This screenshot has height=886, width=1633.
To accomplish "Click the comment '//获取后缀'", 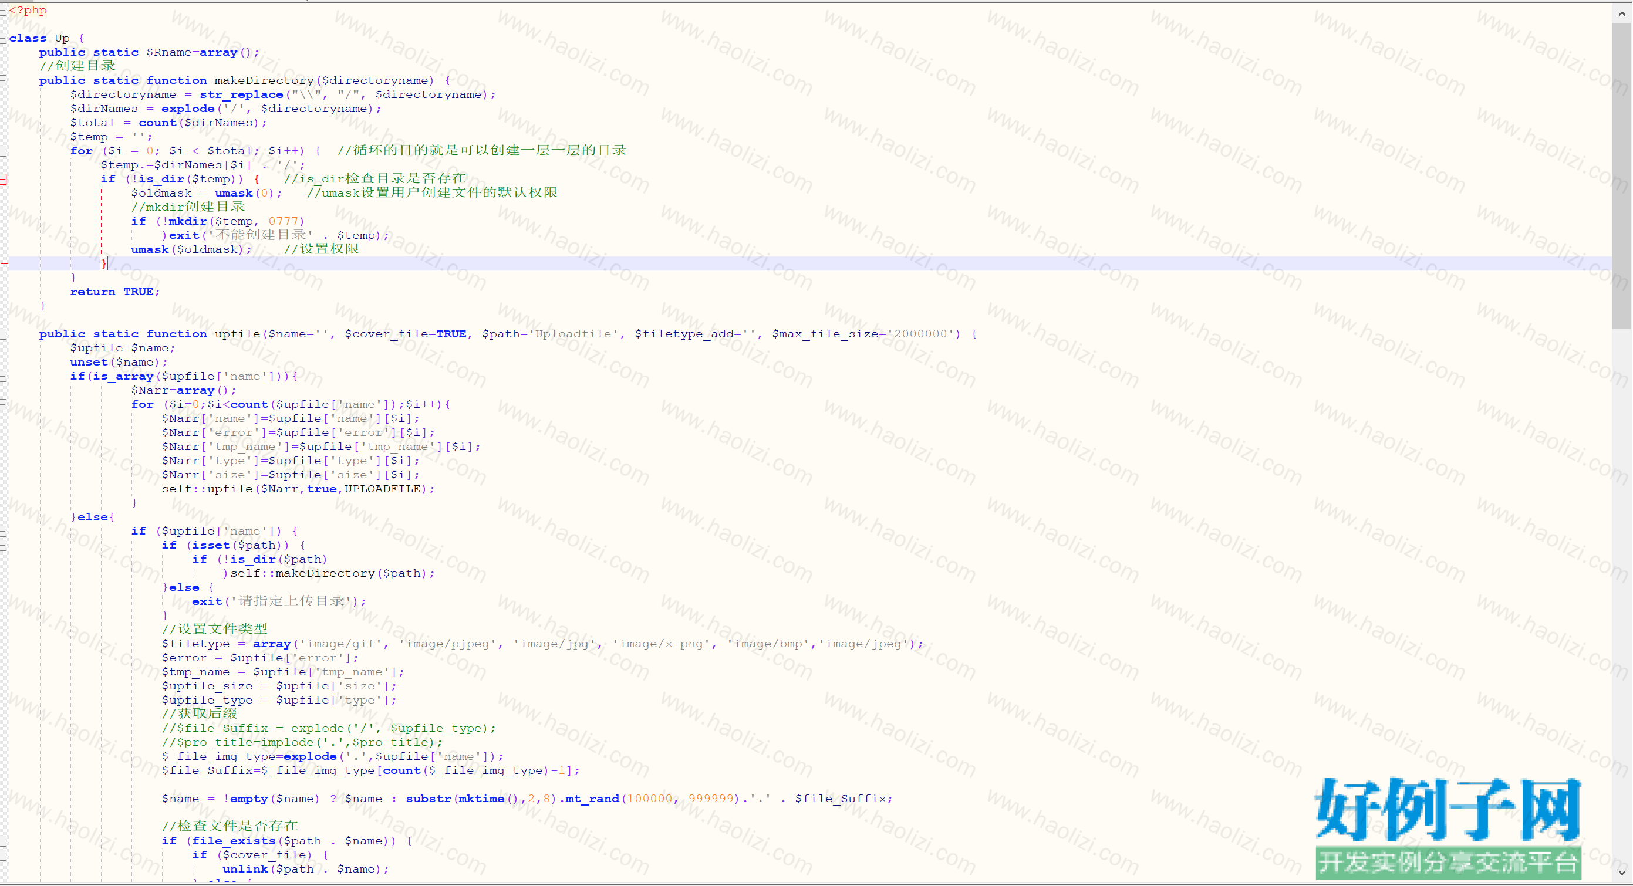I will [x=200, y=713].
